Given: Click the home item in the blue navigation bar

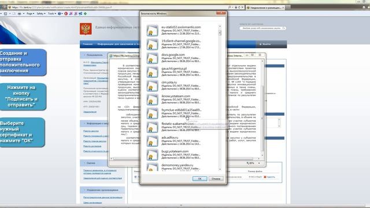Looking at the screenshot, I should coord(87,44).
